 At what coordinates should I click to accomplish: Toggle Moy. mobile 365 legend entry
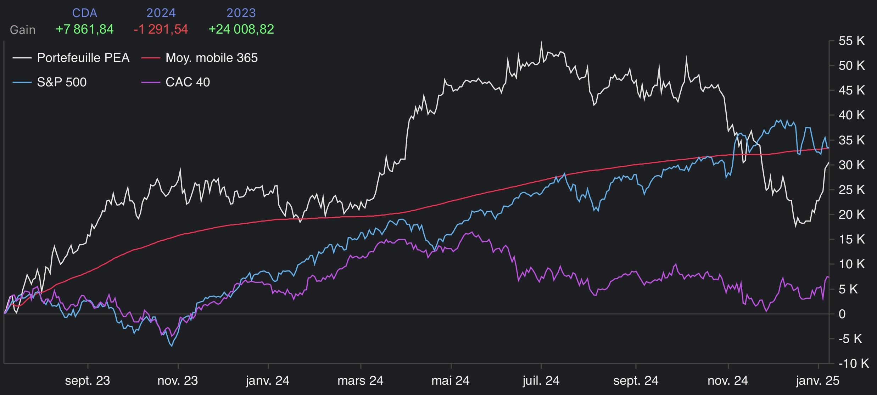tap(211, 58)
